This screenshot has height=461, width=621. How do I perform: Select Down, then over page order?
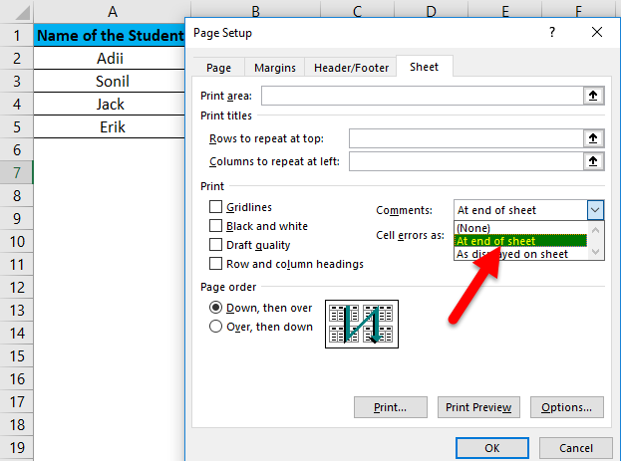(x=215, y=309)
